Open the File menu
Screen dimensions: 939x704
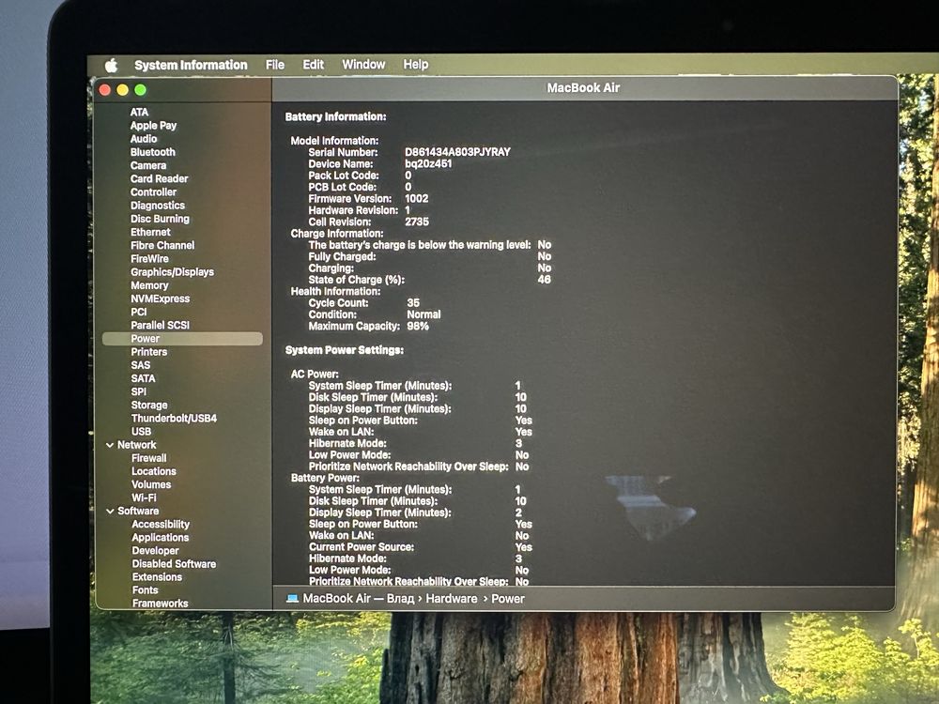tap(275, 65)
